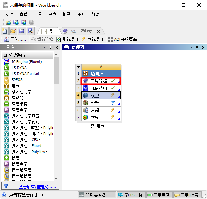Viewport: 207px width, 199px height.
Task: Open the 工具 menu
Action: tap(38, 14)
